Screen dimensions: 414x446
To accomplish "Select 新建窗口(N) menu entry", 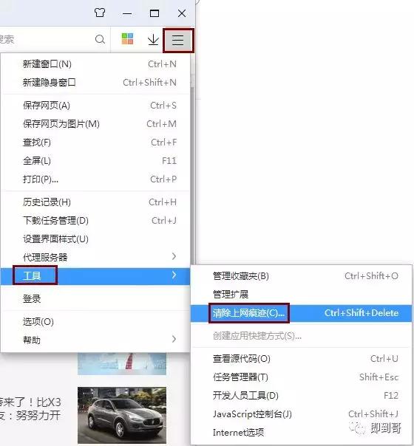I will tap(95, 64).
